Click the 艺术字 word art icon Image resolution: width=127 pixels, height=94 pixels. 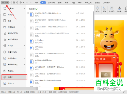tap(119, 8)
